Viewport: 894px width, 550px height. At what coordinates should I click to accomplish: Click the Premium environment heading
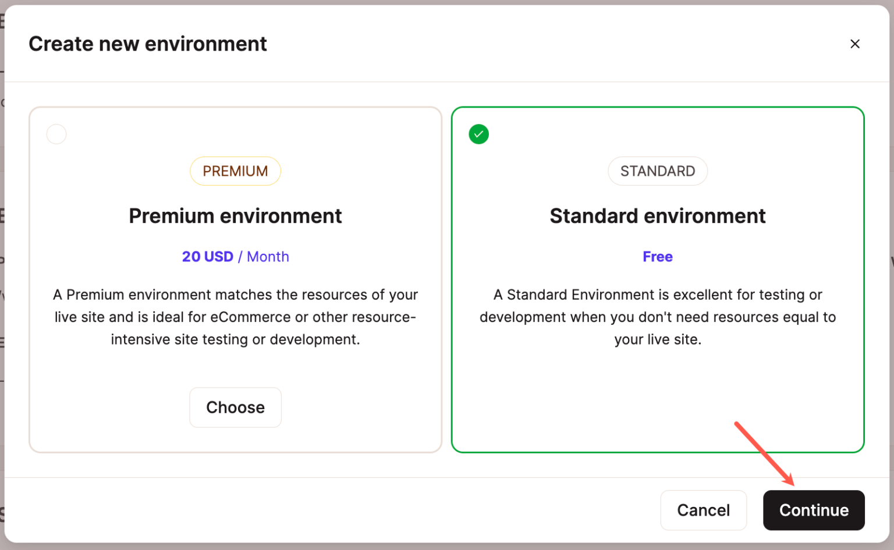[x=235, y=216]
